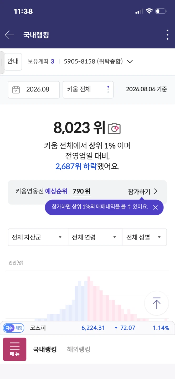This screenshot has height=379, width=175.
Task: Open the three-dot more options menu
Action: point(167,35)
